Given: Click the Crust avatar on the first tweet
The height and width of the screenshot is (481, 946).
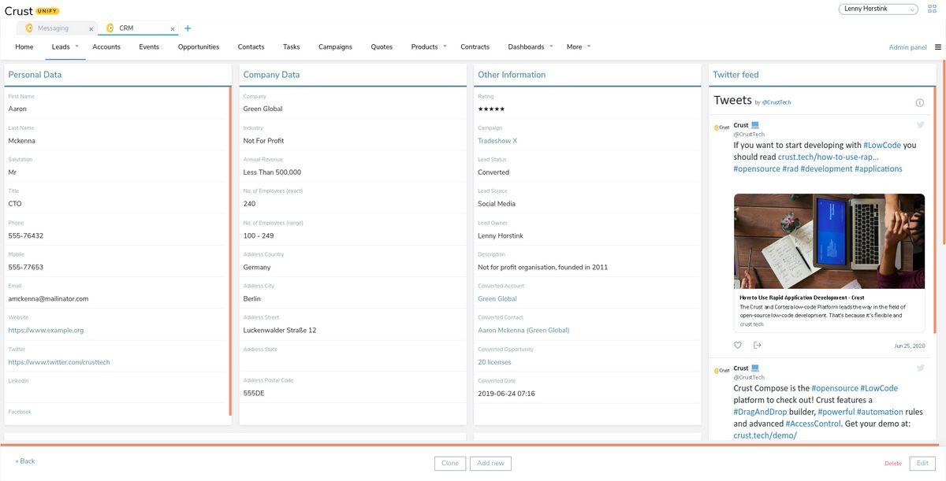Looking at the screenshot, I should [x=721, y=128].
